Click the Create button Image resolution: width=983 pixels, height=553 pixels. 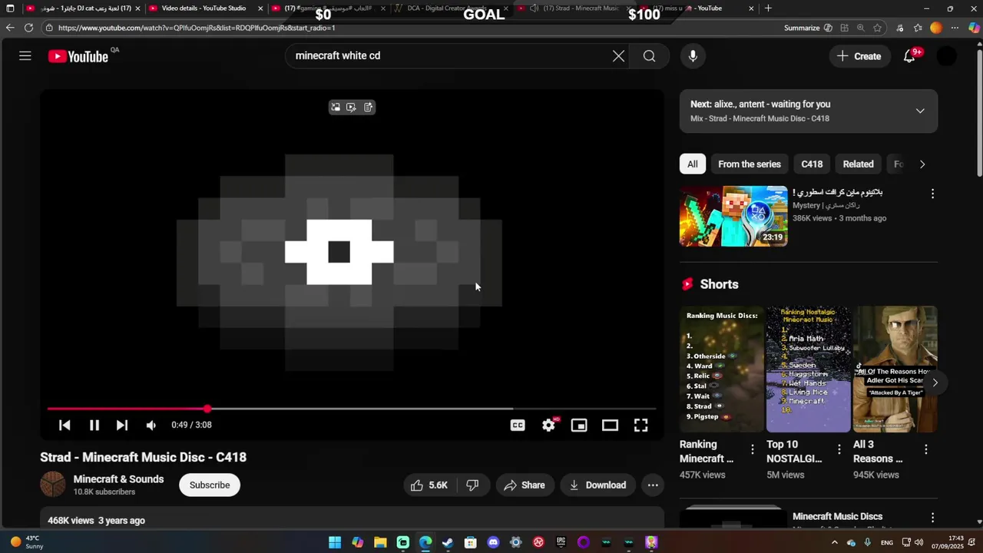pyautogui.click(x=859, y=56)
